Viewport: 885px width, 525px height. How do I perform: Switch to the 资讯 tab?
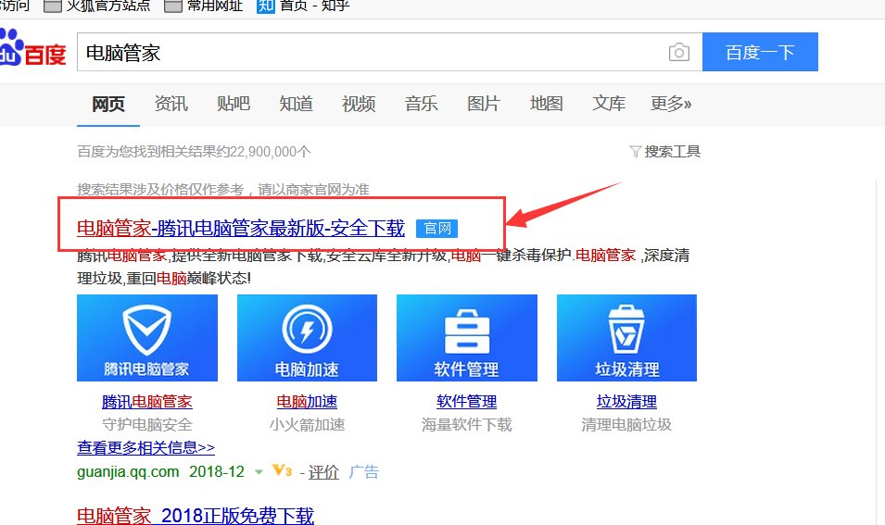click(x=171, y=104)
